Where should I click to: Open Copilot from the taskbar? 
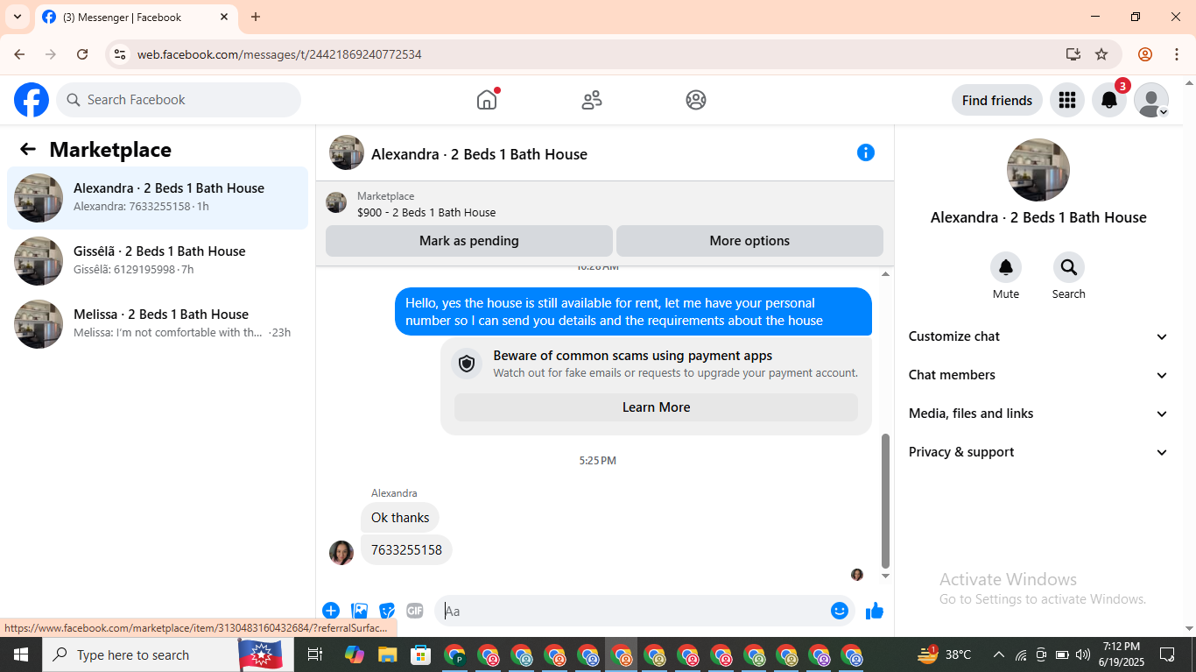pyautogui.click(x=354, y=654)
